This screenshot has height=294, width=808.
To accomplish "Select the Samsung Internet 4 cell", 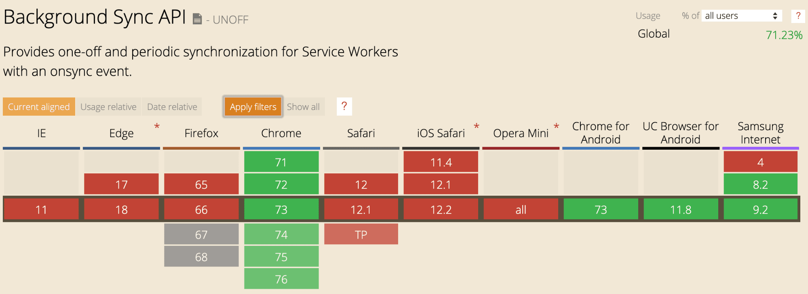I will (760, 162).
